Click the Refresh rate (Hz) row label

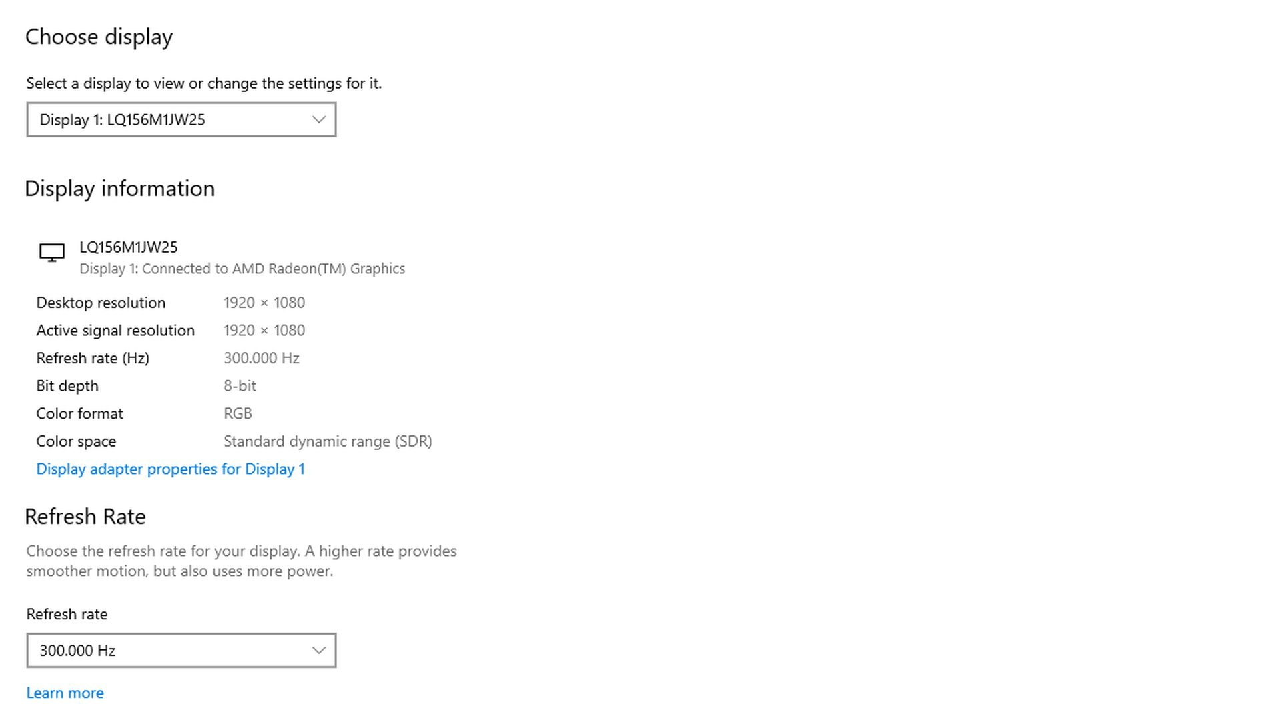click(93, 359)
